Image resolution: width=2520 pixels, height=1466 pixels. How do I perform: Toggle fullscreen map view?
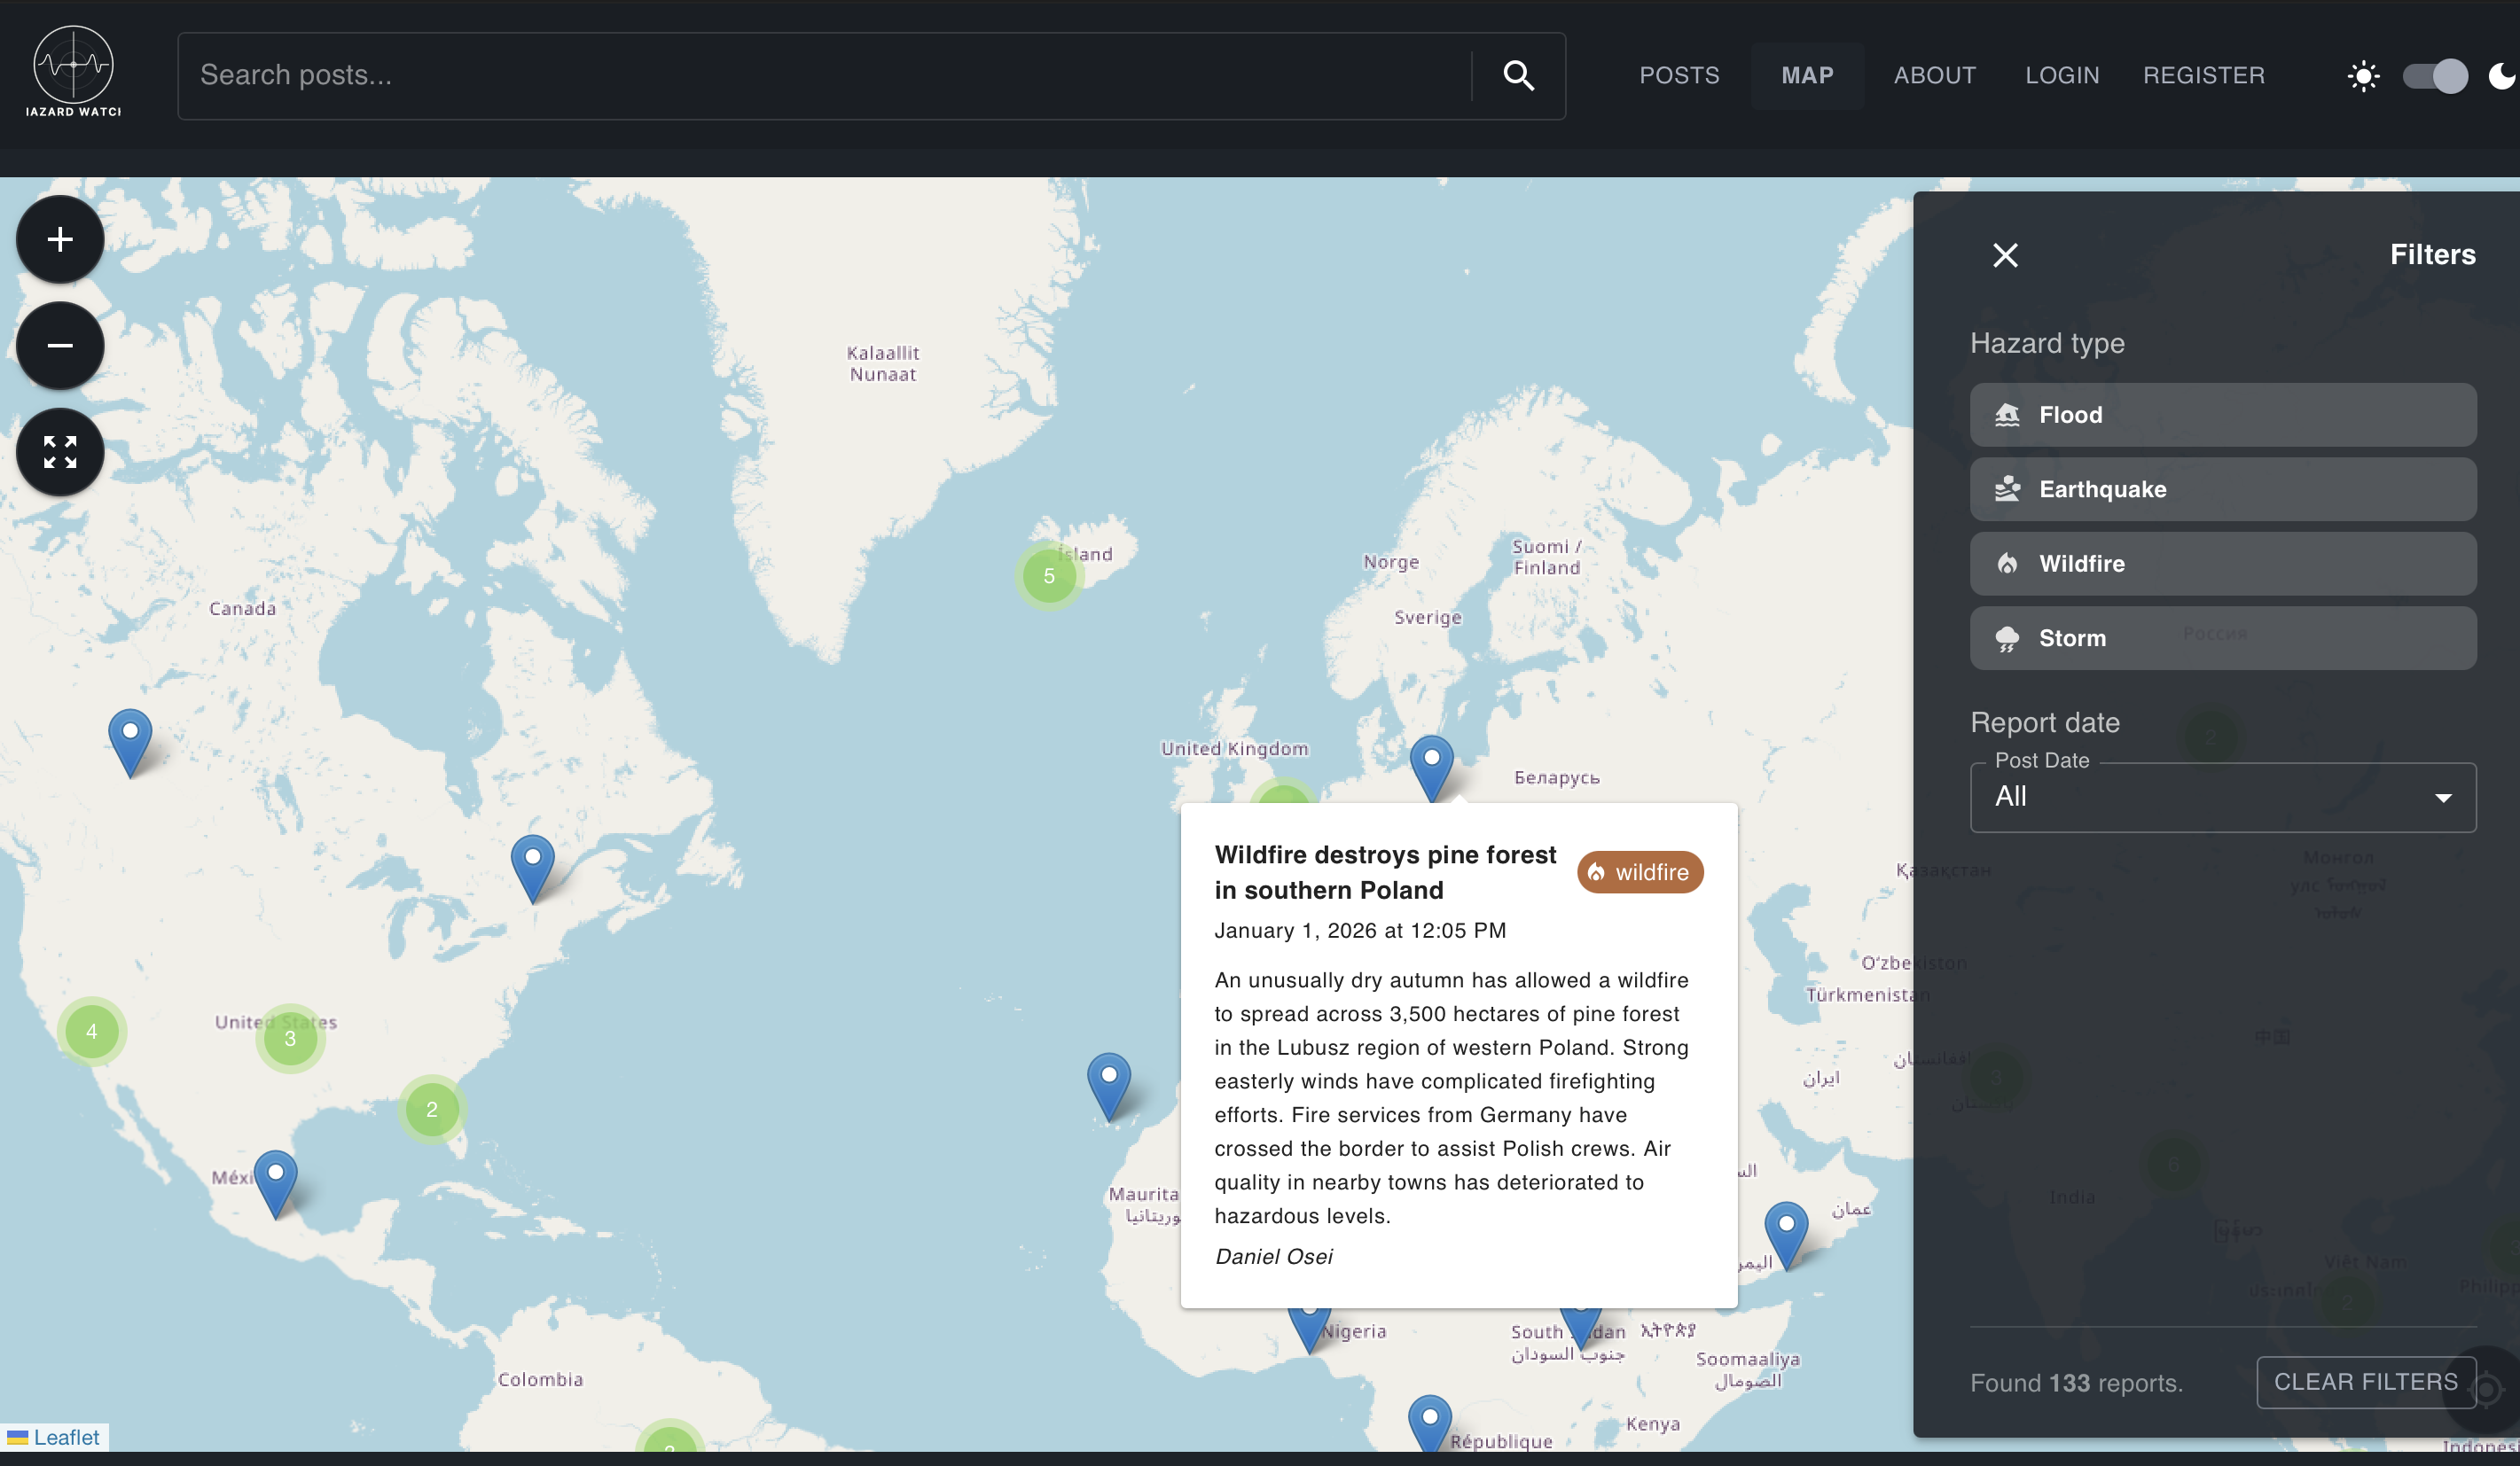pyautogui.click(x=60, y=452)
